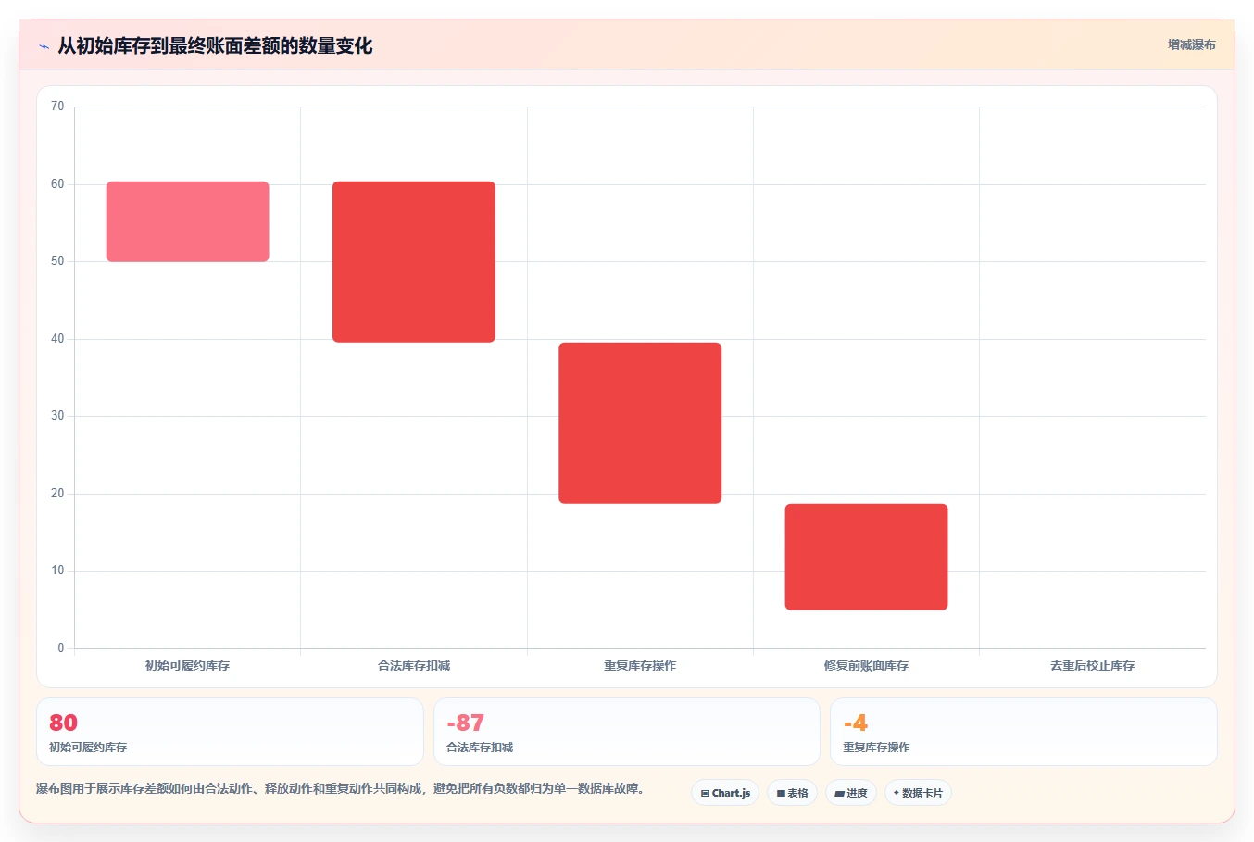The height and width of the screenshot is (842, 1254).
Task: Click the red 重复库存操作 bar
Action: coord(640,423)
